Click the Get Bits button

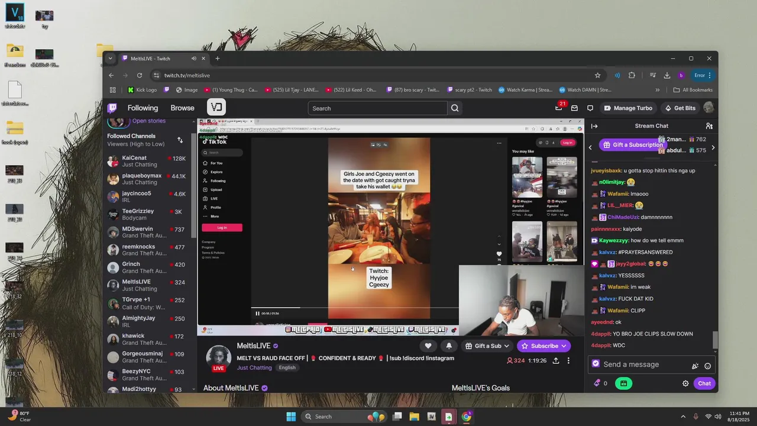tap(680, 108)
